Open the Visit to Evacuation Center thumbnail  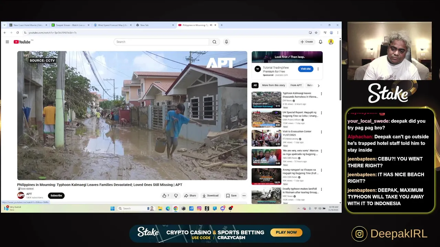point(266,138)
